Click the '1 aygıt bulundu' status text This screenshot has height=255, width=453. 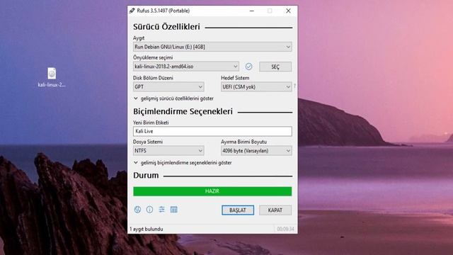[147, 229]
